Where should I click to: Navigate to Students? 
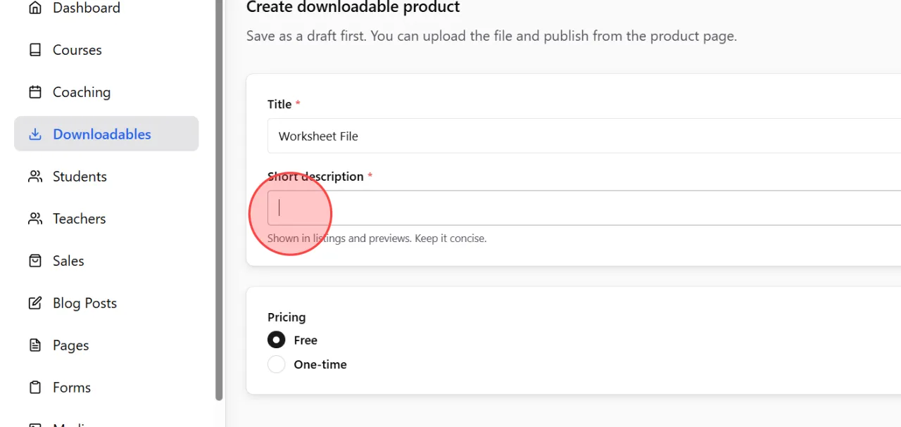106,177
